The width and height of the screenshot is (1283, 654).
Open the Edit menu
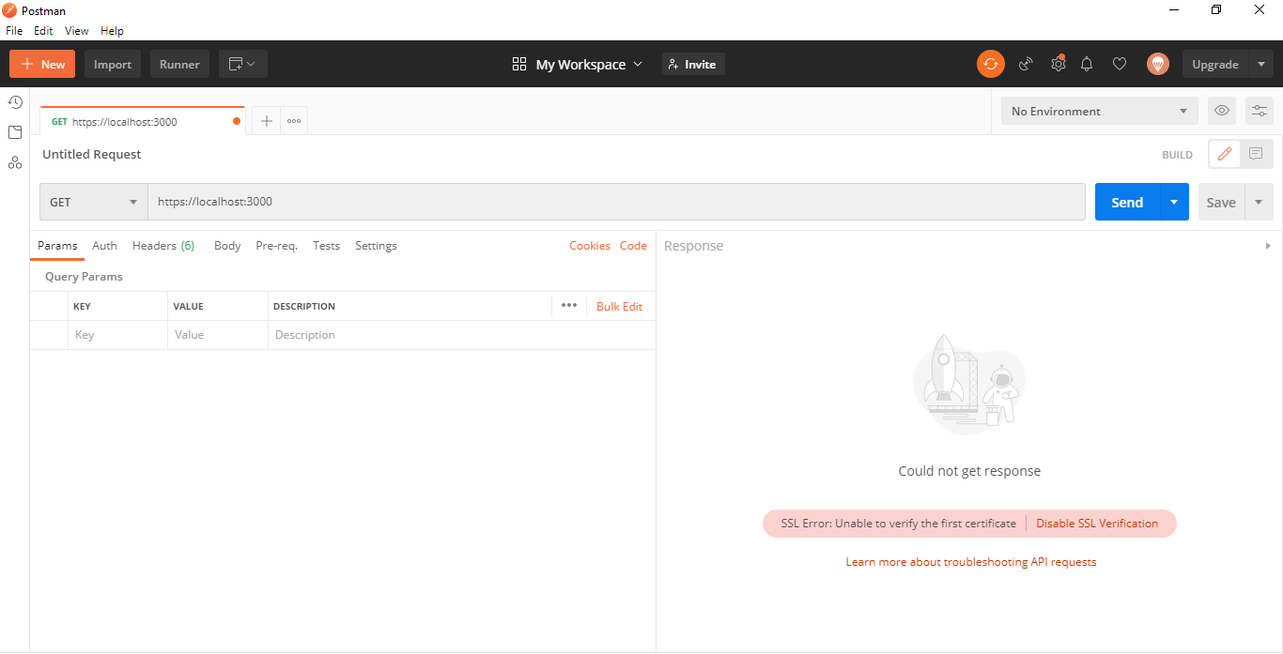pyautogui.click(x=43, y=31)
